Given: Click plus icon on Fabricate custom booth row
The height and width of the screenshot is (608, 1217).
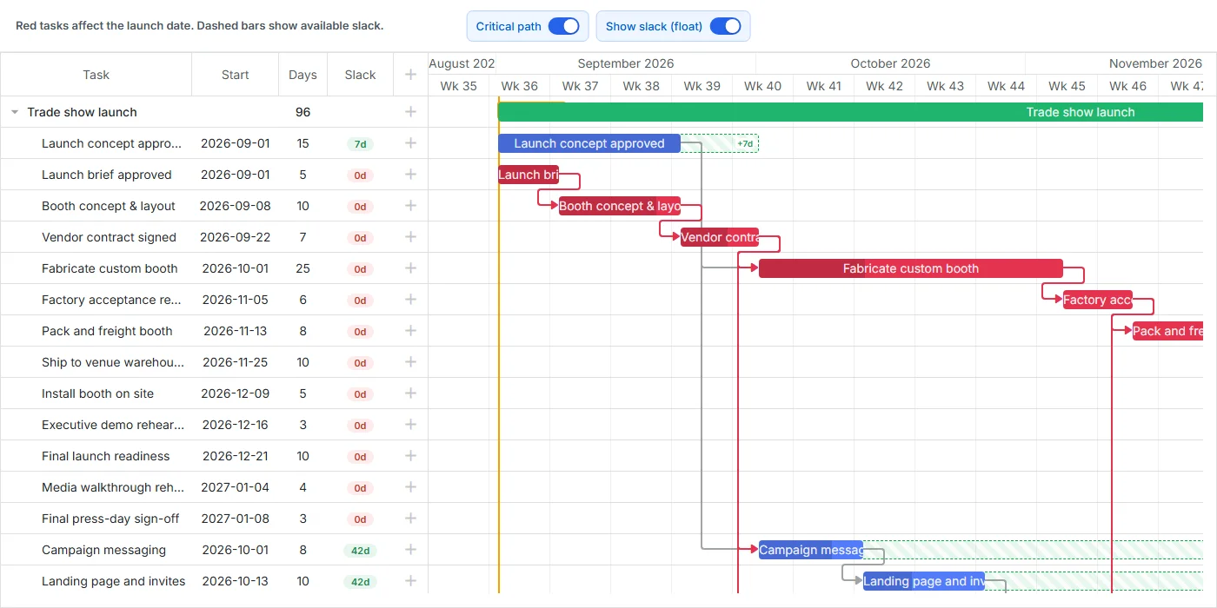Looking at the screenshot, I should tap(410, 268).
